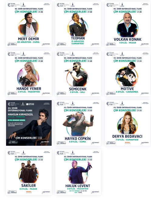This screenshot has height=201, width=151.
Task: Select the Volkan Konak concert poster
Action: (x=128, y=24)
